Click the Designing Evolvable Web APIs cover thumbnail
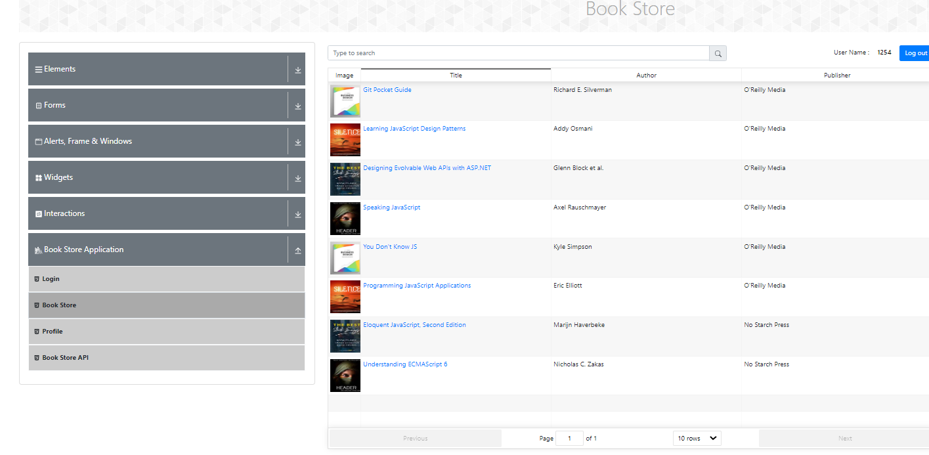Image resolution: width=929 pixels, height=455 pixels. point(345,179)
